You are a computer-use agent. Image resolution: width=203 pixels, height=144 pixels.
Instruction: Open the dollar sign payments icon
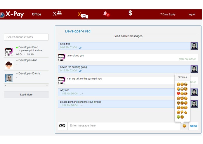(130, 13)
